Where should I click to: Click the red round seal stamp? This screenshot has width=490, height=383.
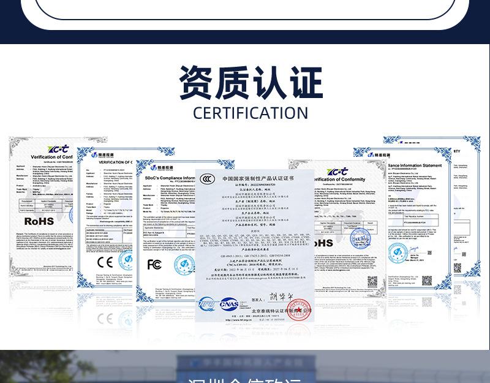299,309
